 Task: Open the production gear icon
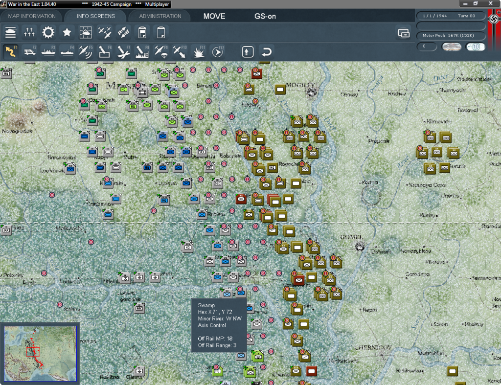[48, 32]
